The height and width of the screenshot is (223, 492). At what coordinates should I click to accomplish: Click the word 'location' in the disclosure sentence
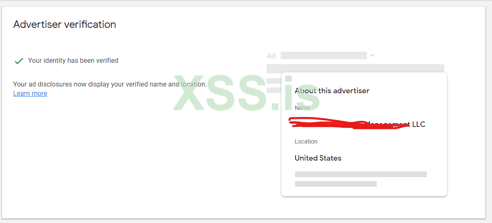coord(193,84)
